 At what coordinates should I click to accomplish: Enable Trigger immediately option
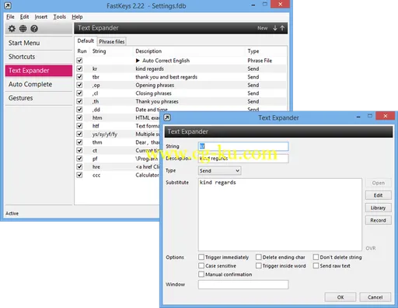[x=201, y=257]
